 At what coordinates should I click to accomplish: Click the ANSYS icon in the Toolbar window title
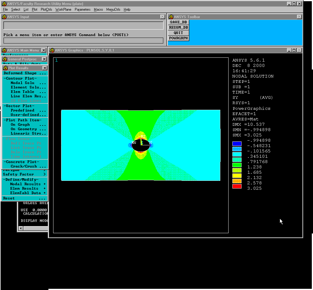click(x=171, y=17)
